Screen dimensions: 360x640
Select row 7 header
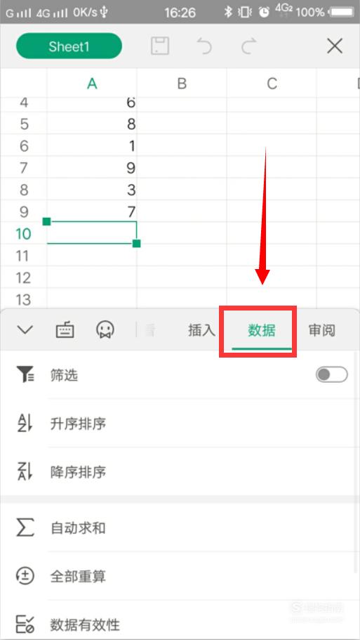click(x=24, y=168)
